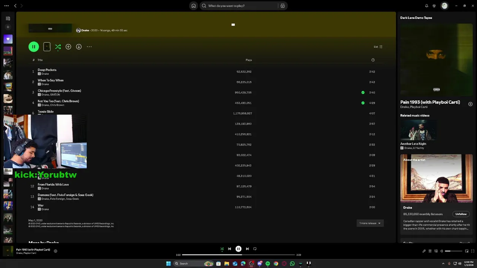Open the album preview card next to the pause button
This screenshot has height=268, width=477.
[x=47, y=47]
